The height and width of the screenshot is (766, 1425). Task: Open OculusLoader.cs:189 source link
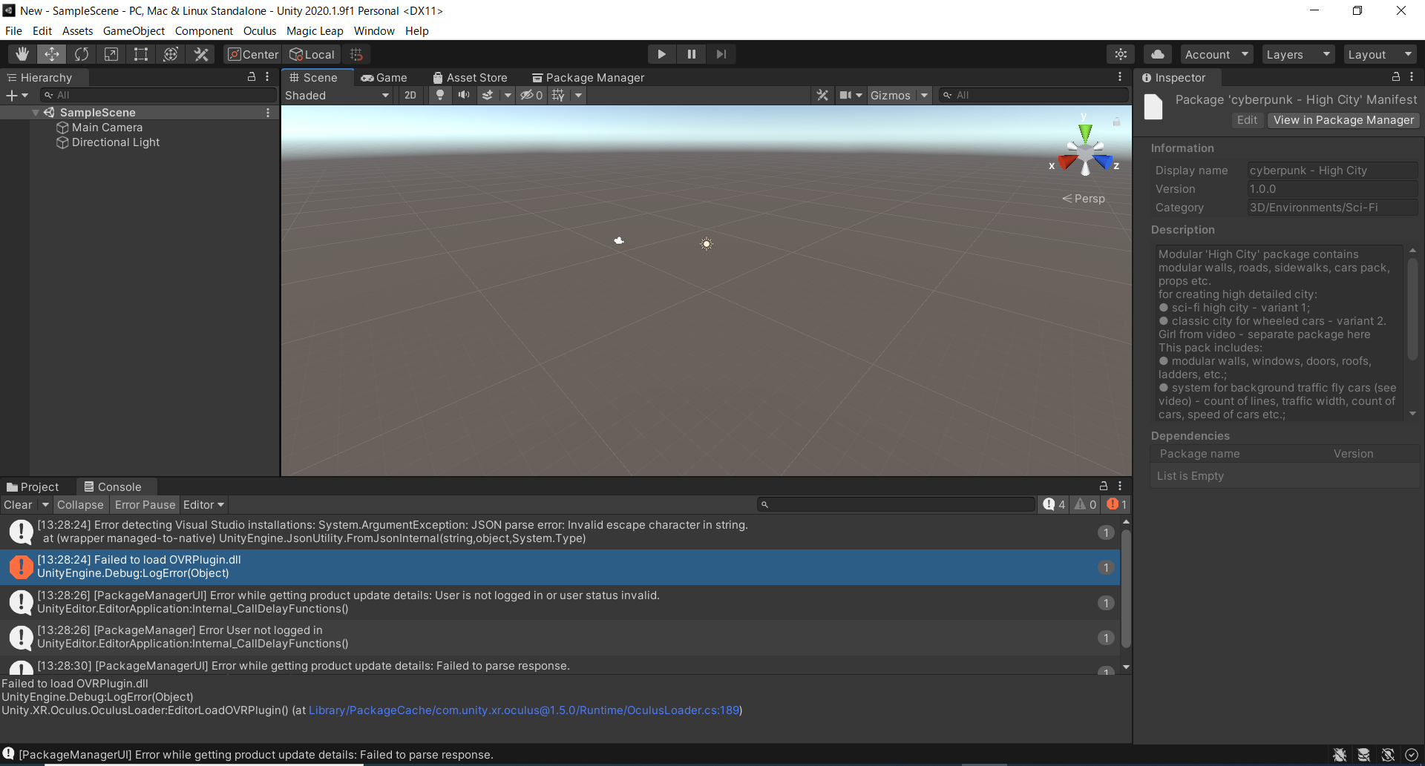pyautogui.click(x=524, y=710)
